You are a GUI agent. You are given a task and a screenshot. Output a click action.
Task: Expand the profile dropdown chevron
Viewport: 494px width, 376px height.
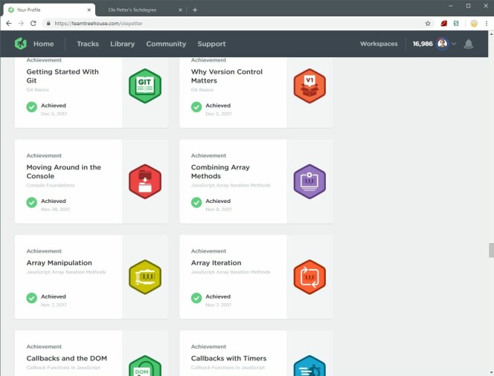coord(454,44)
